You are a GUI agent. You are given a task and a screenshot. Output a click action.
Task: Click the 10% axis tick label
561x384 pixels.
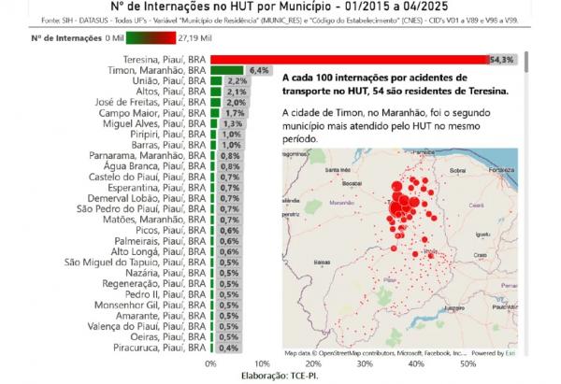[x=262, y=364]
